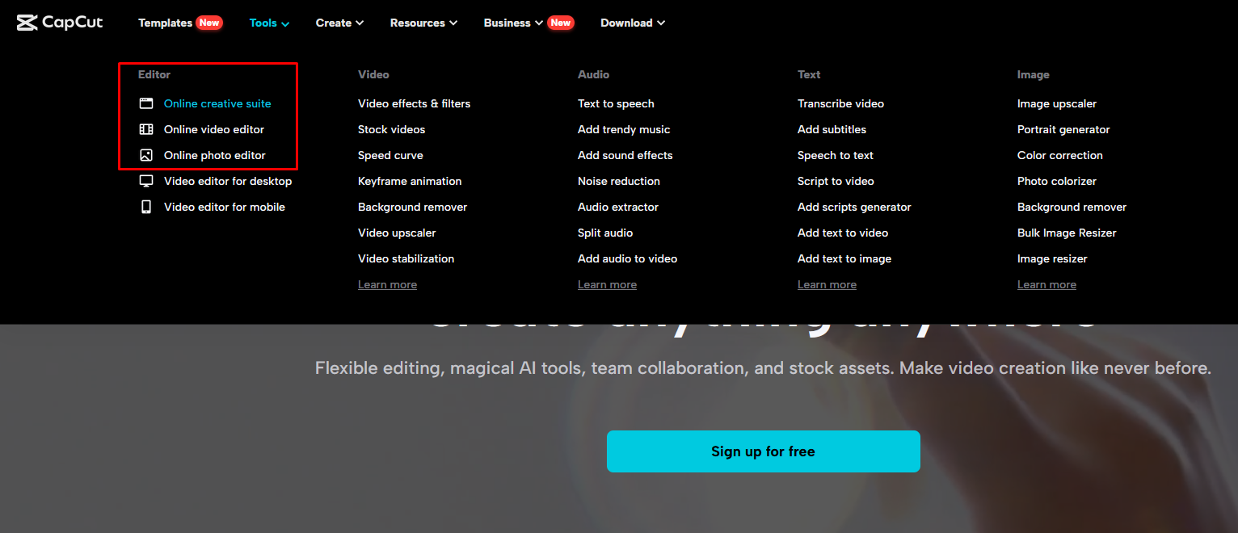This screenshot has height=533, width=1238.
Task: Choose Video effects & filters
Action: (414, 103)
